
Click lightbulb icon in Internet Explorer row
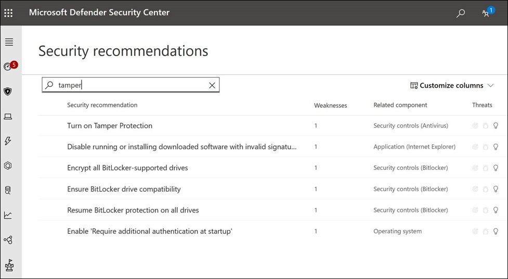[496, 147]
